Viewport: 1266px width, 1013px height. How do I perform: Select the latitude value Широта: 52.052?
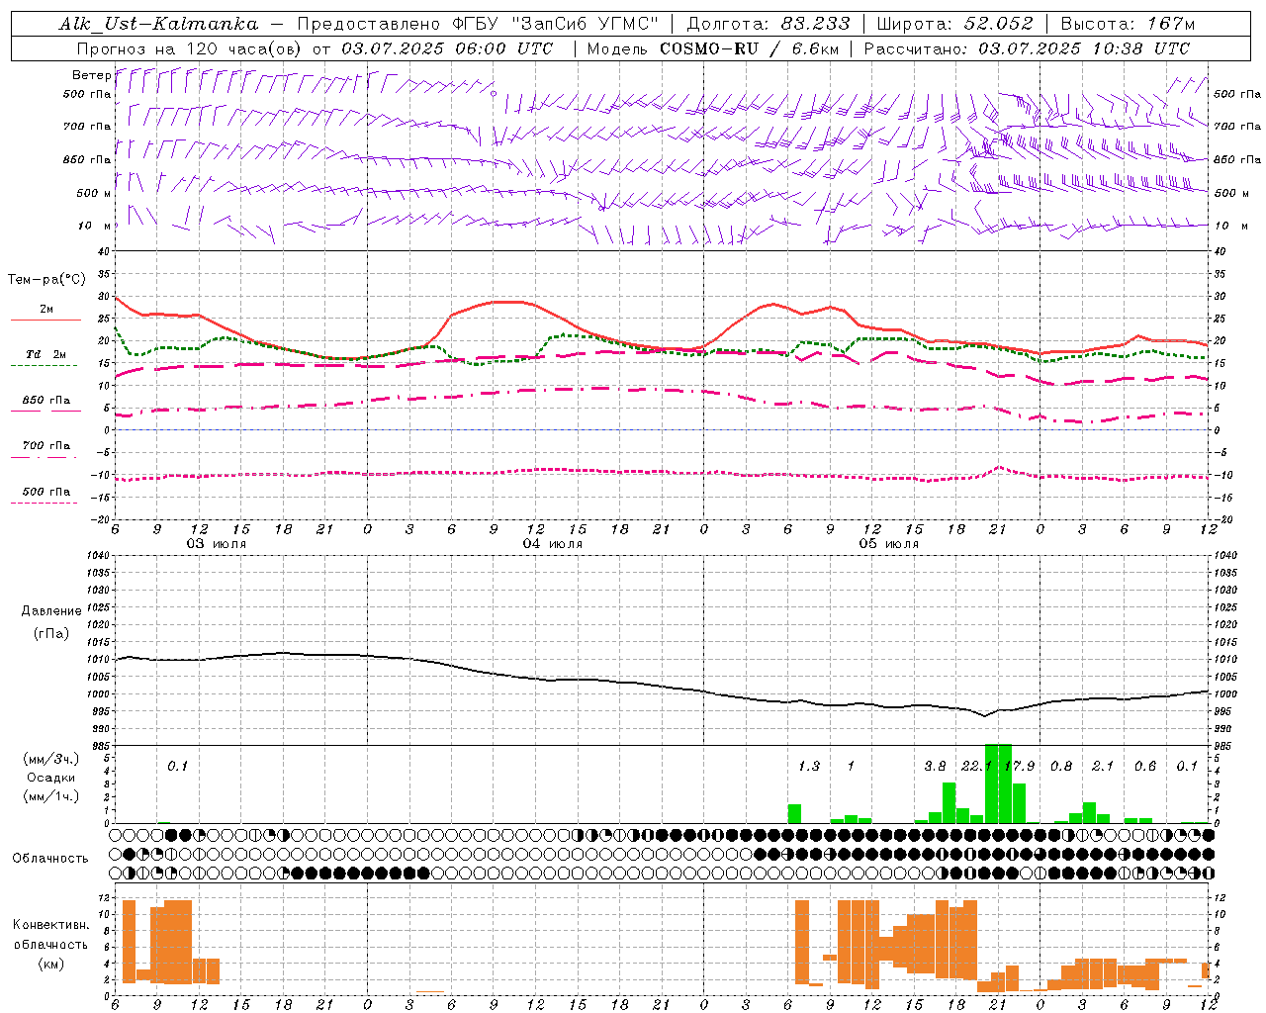click(954, 24)
